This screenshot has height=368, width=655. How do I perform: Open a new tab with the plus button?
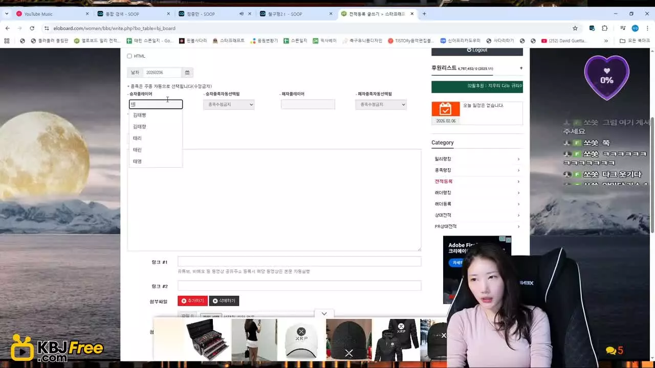click(x=424, y=14)
